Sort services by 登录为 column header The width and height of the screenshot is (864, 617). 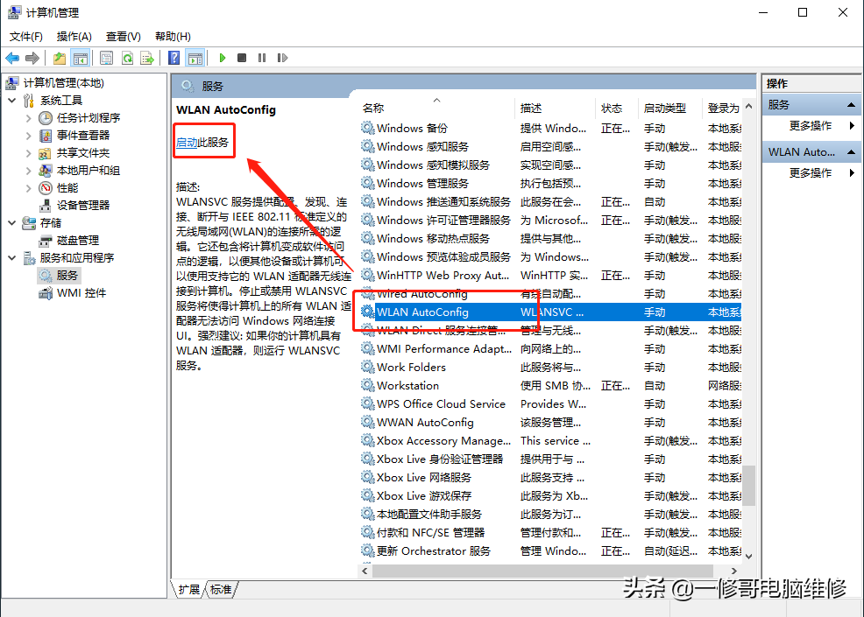(723, 108)
